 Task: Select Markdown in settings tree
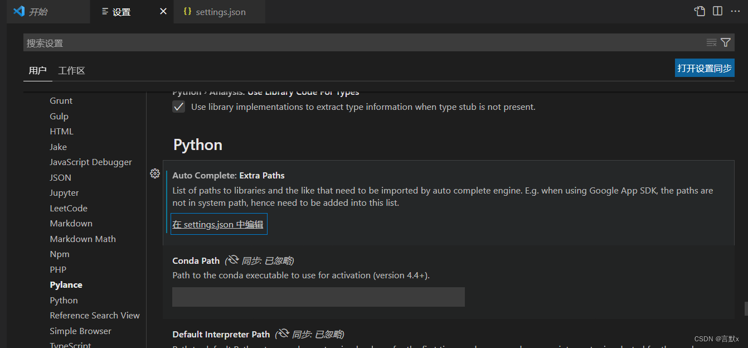coord(71,224)
